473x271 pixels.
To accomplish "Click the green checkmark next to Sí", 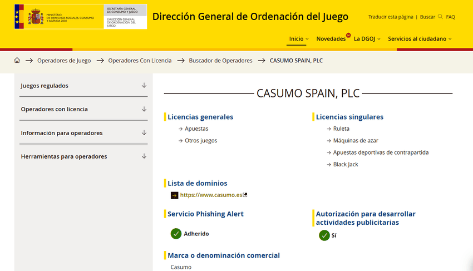I will click(x=324, y=235).
